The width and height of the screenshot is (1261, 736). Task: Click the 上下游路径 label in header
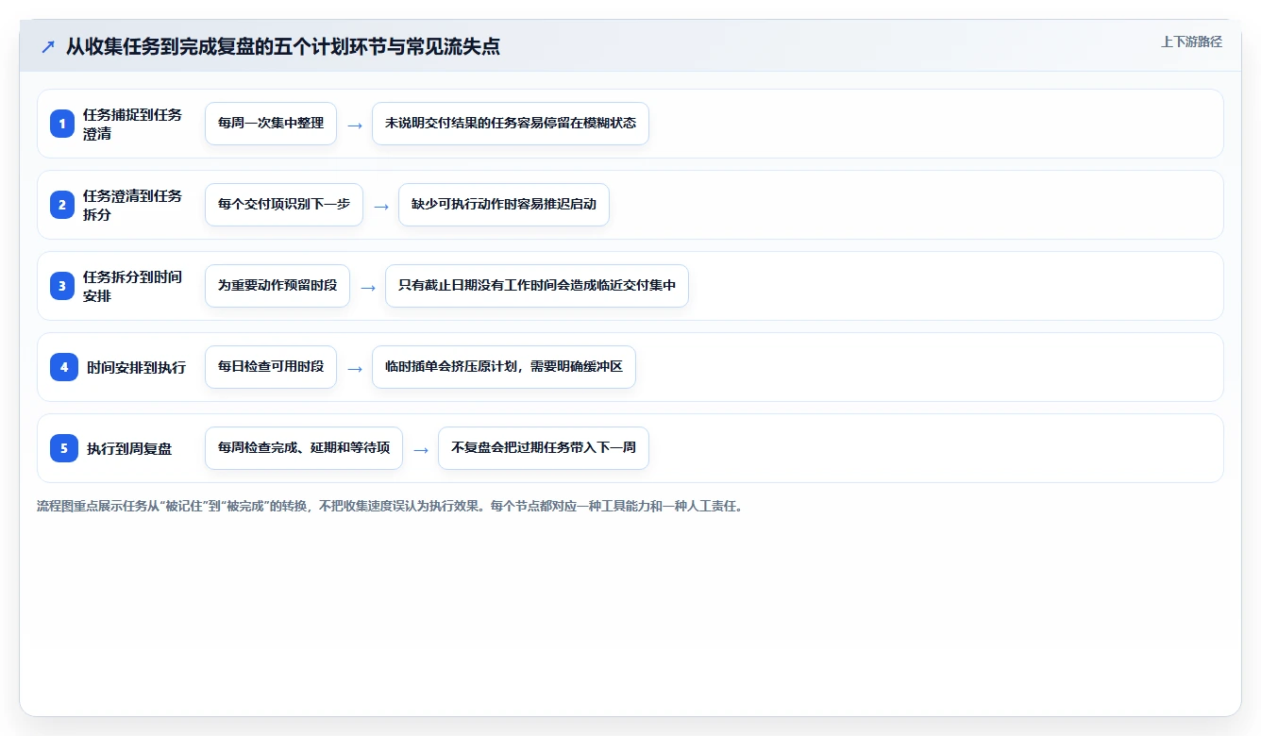(x=1191, y=42)
